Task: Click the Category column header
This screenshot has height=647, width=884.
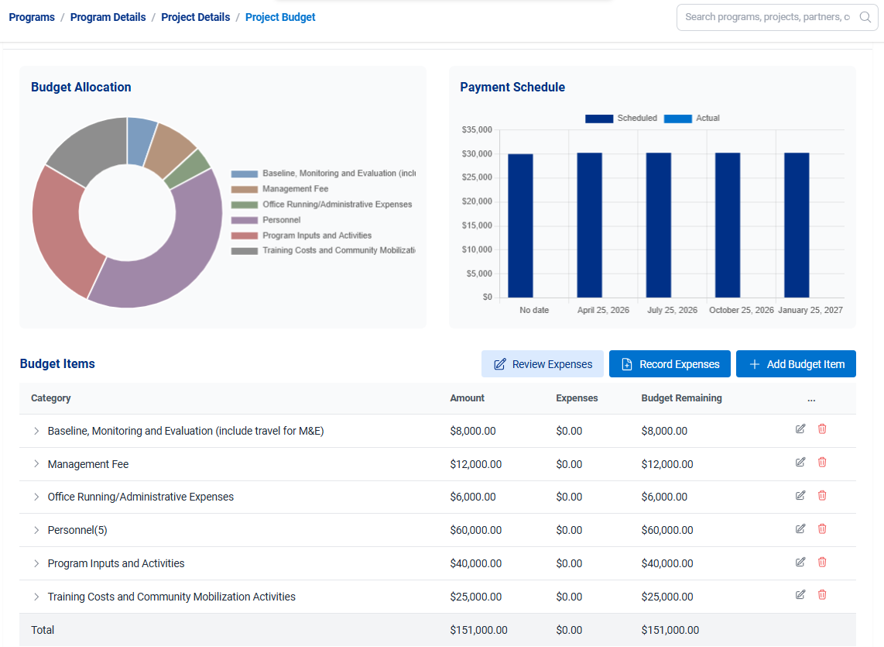Action: point(51,398)
